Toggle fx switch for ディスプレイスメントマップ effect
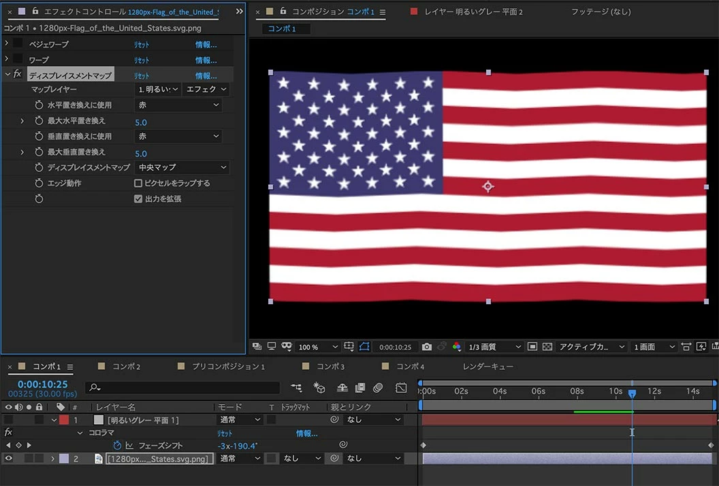This screenshot has height=486, width=719. (18, 74)
